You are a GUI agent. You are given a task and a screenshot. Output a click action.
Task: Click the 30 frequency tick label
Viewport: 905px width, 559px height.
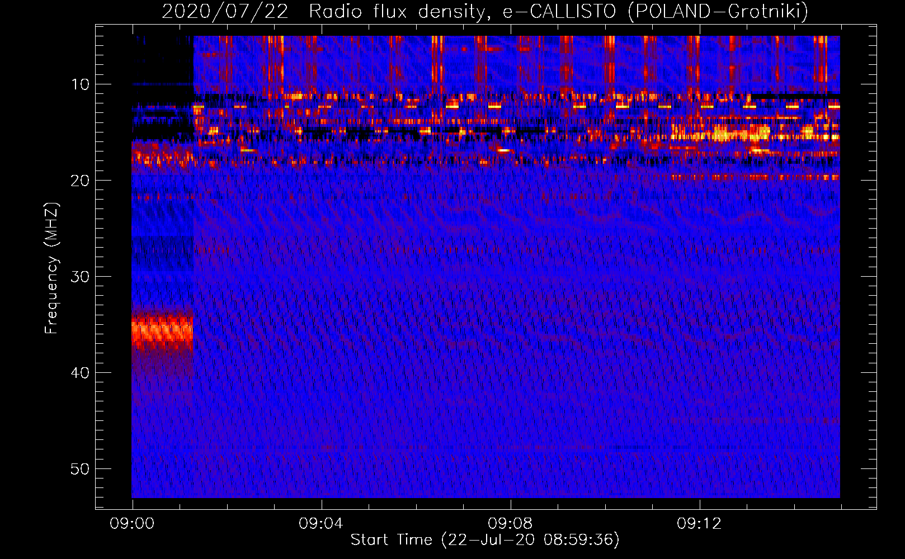[80, 277]
